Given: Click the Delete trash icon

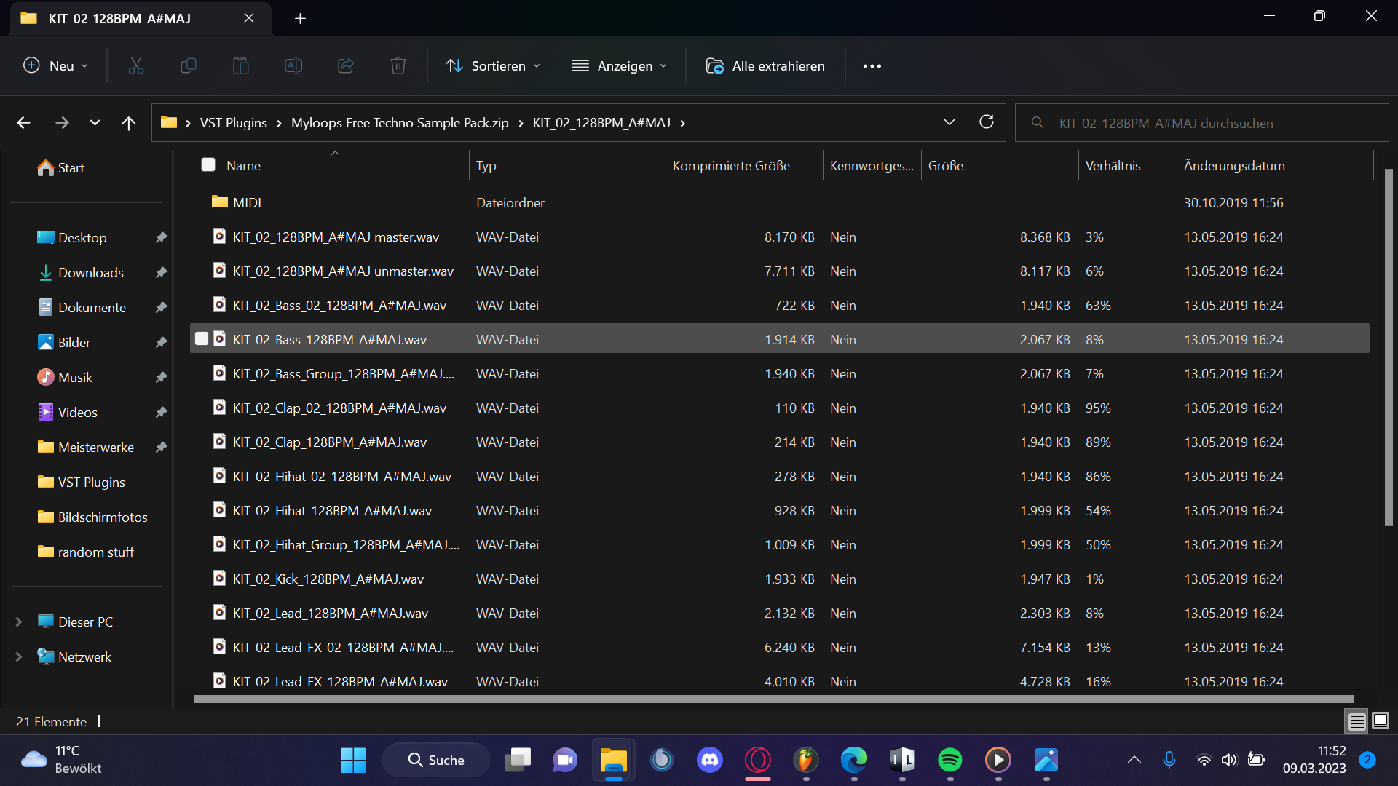Looking at the screenshot, I should point(398,66).
